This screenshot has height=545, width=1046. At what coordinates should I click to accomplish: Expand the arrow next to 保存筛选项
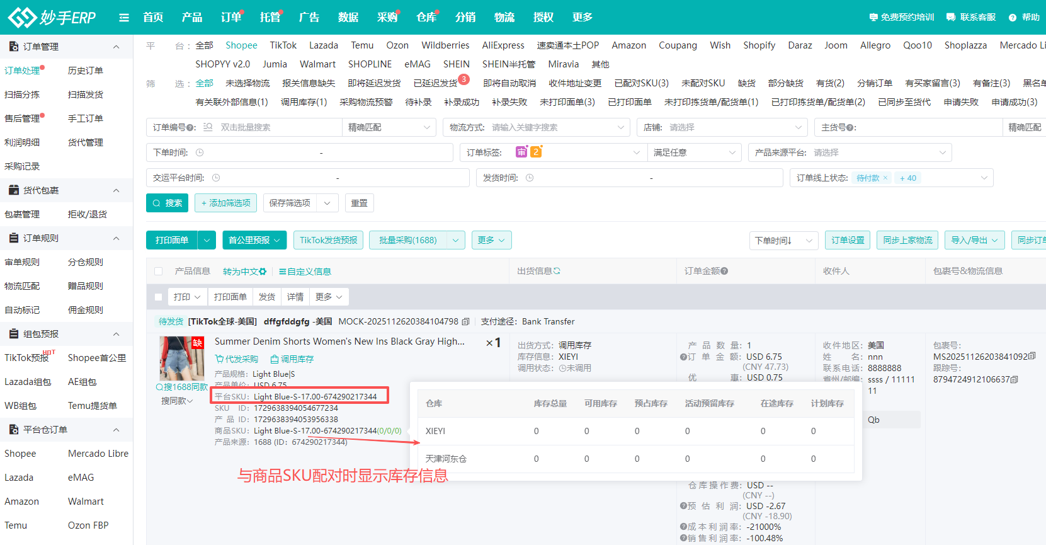click(327, 203)
